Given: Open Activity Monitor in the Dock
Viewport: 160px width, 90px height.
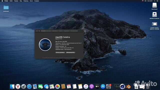Looking at the screenshot, I should 117,86.
